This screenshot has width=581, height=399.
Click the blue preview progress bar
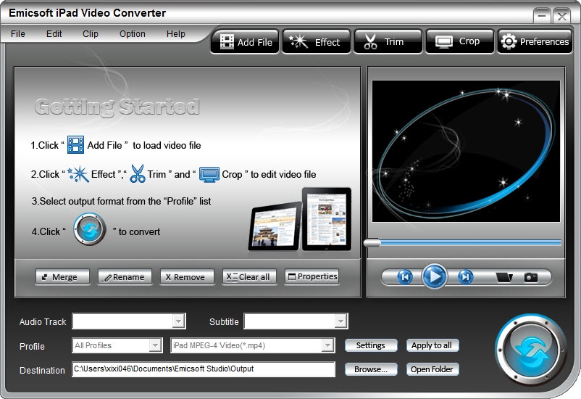(471, 243)
